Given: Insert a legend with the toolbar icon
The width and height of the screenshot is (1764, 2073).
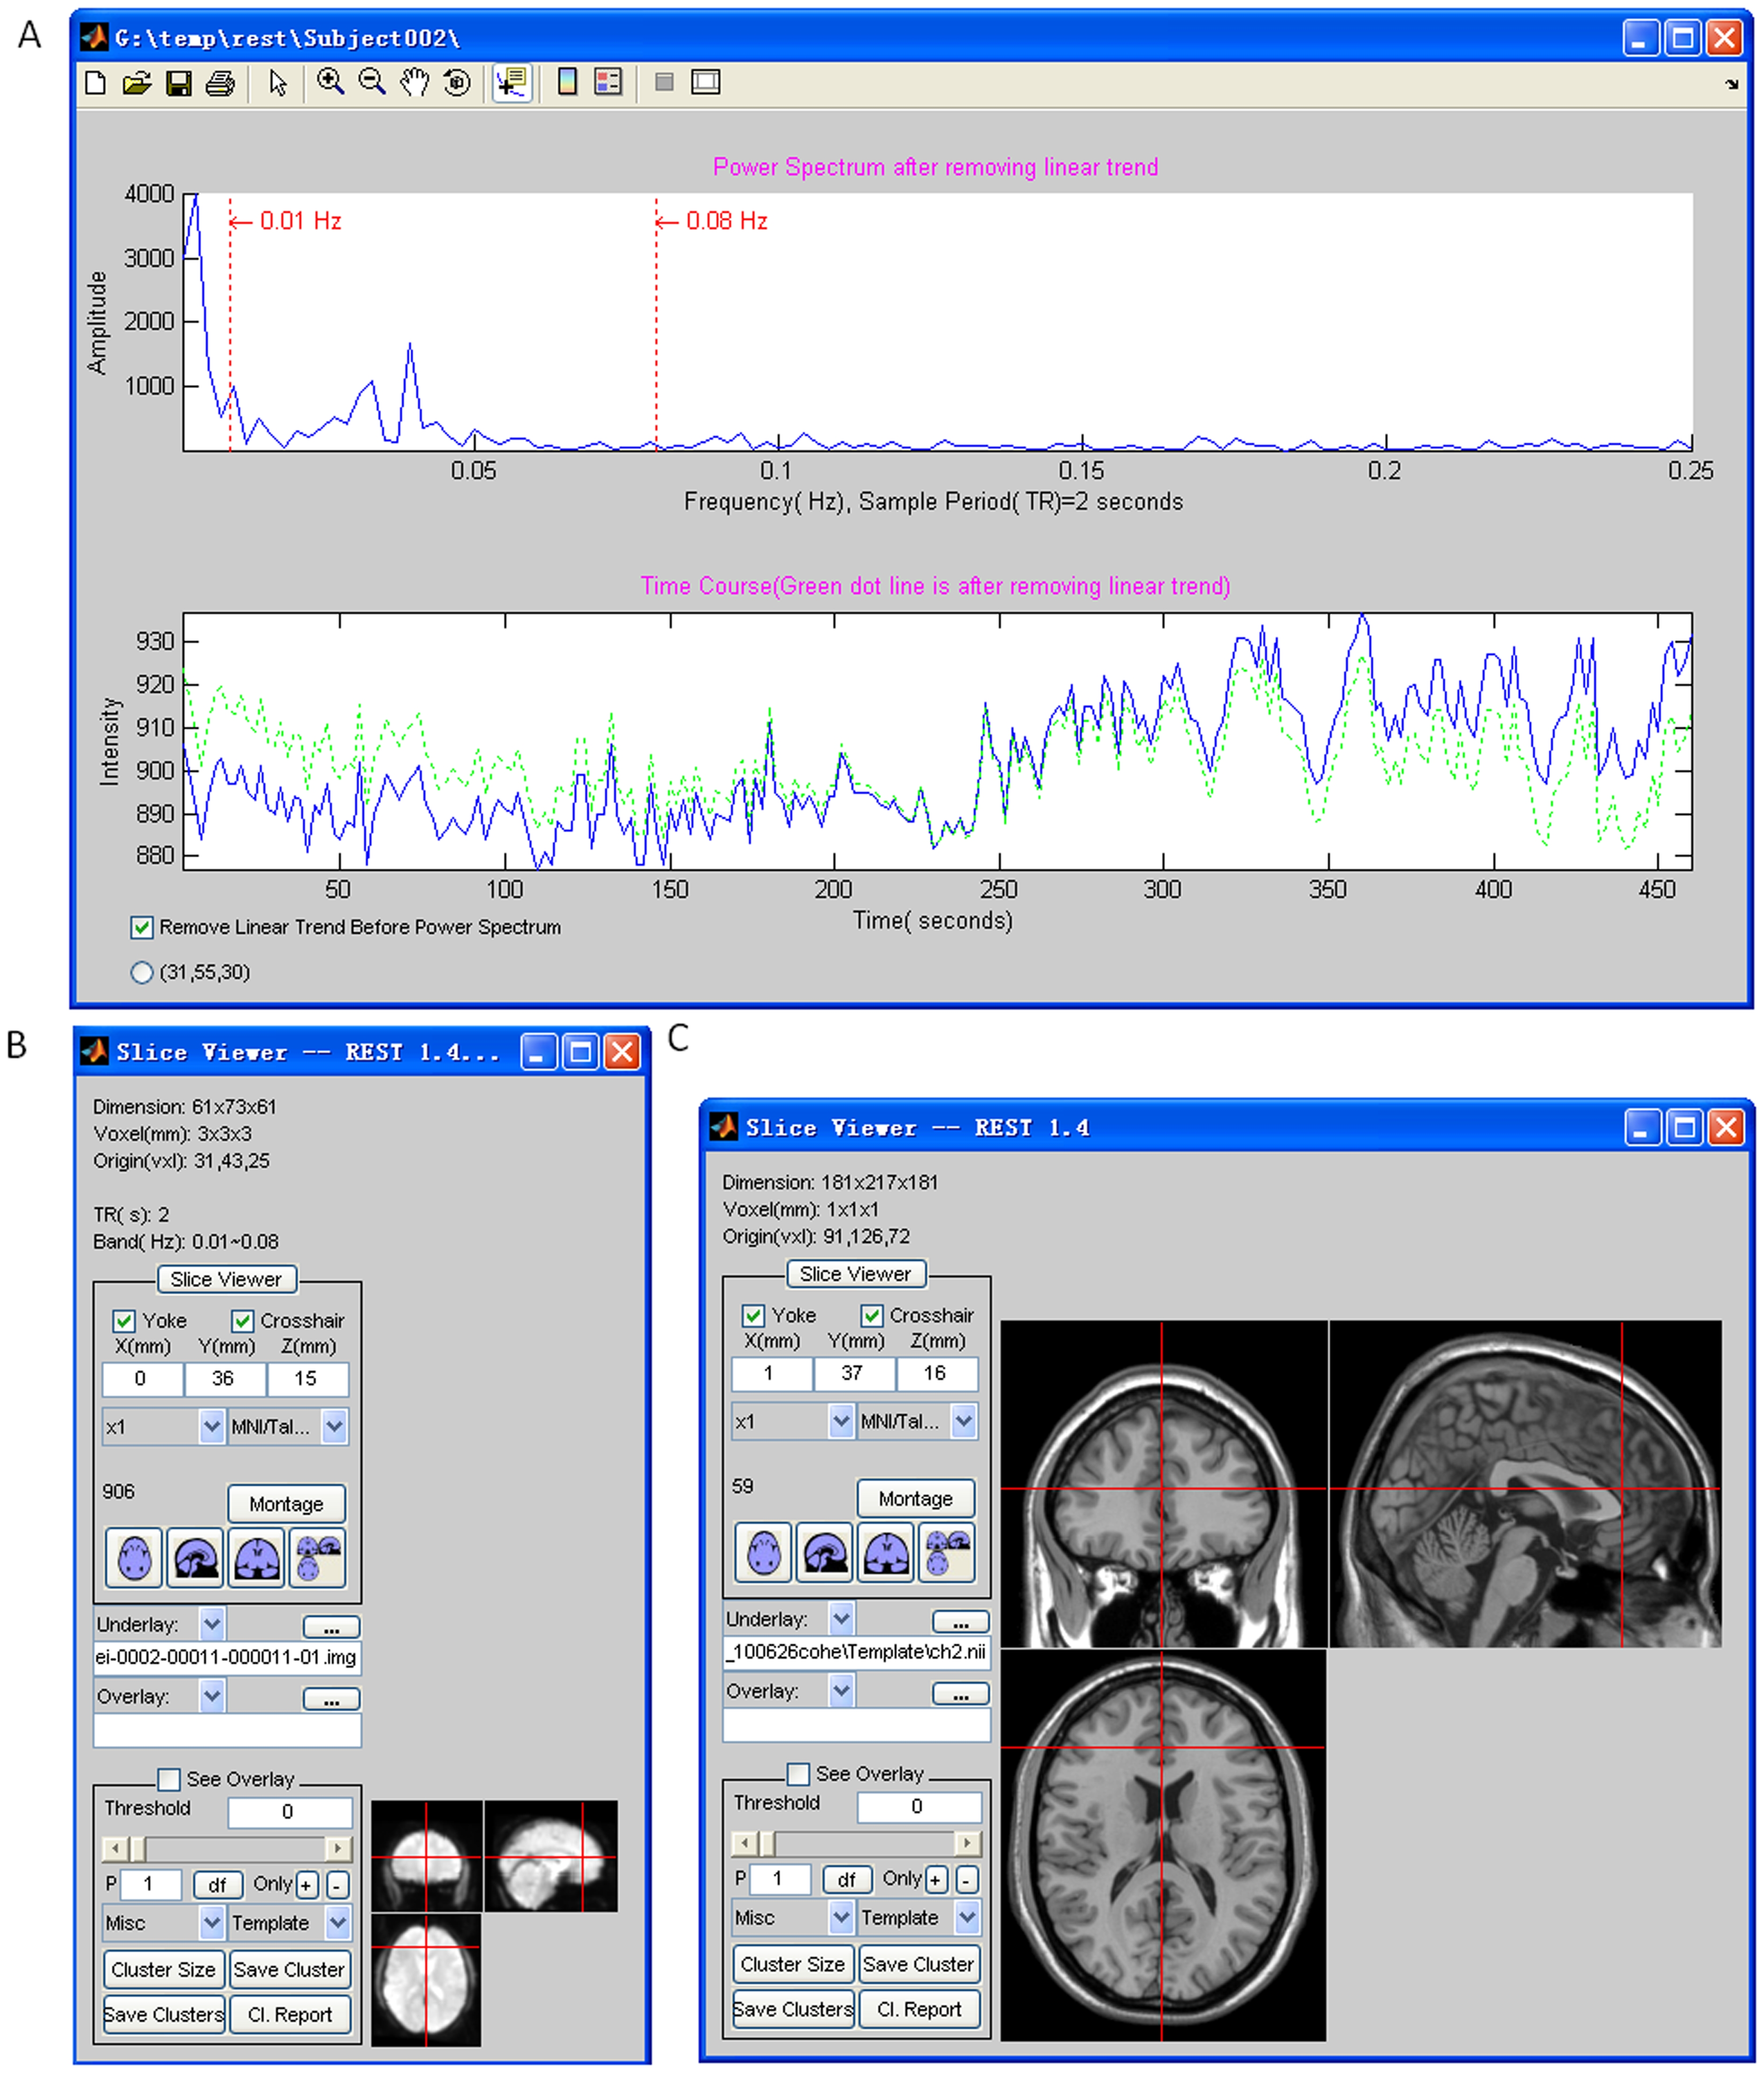Looking at the screenshot, I should coord(608,82).
